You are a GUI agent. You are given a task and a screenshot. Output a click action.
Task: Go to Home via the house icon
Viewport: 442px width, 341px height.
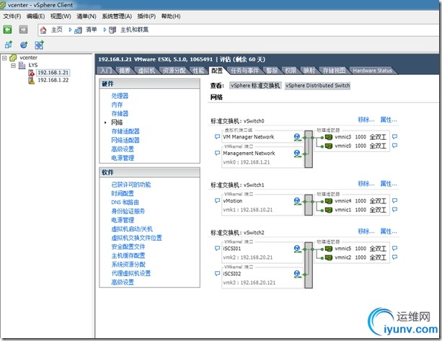(43, 30)
